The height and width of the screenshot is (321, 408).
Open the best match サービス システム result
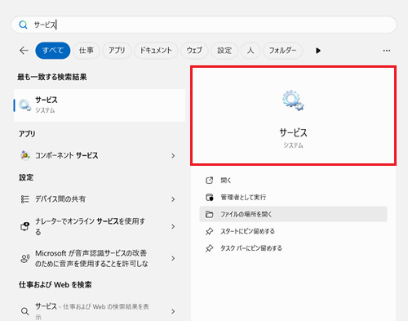click(x=100, y=105)
